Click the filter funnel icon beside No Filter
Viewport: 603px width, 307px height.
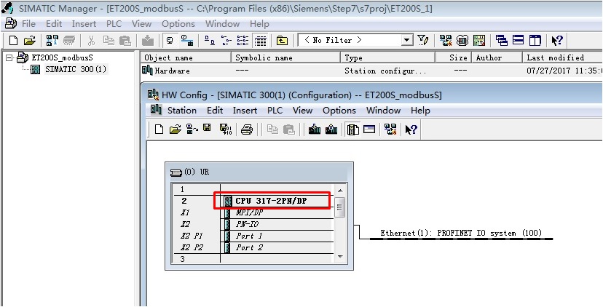[x=423, y=41]
